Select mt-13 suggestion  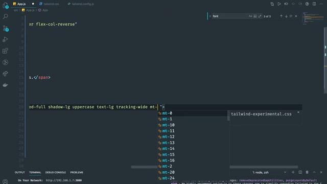pos(193,143)
